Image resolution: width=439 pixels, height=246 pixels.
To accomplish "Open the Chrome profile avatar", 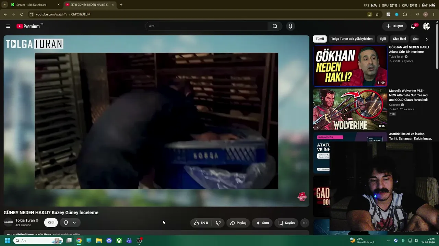I will coord(425,14).
